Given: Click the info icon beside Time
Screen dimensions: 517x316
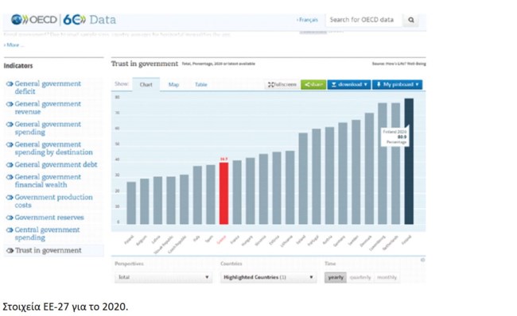Looking at the screenshot, I should pos(422,260).
